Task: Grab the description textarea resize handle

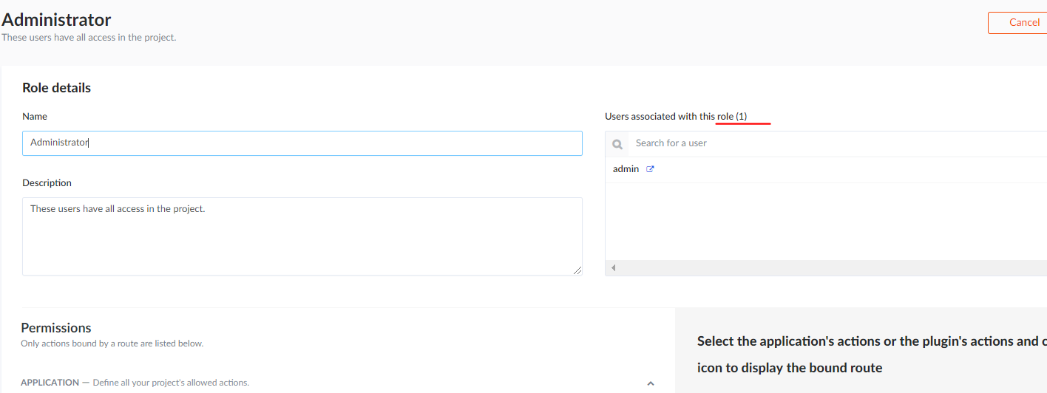Action: (x=577, y=270)
